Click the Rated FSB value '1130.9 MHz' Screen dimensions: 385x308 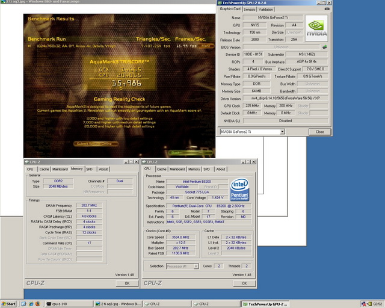tap(180, 253)
